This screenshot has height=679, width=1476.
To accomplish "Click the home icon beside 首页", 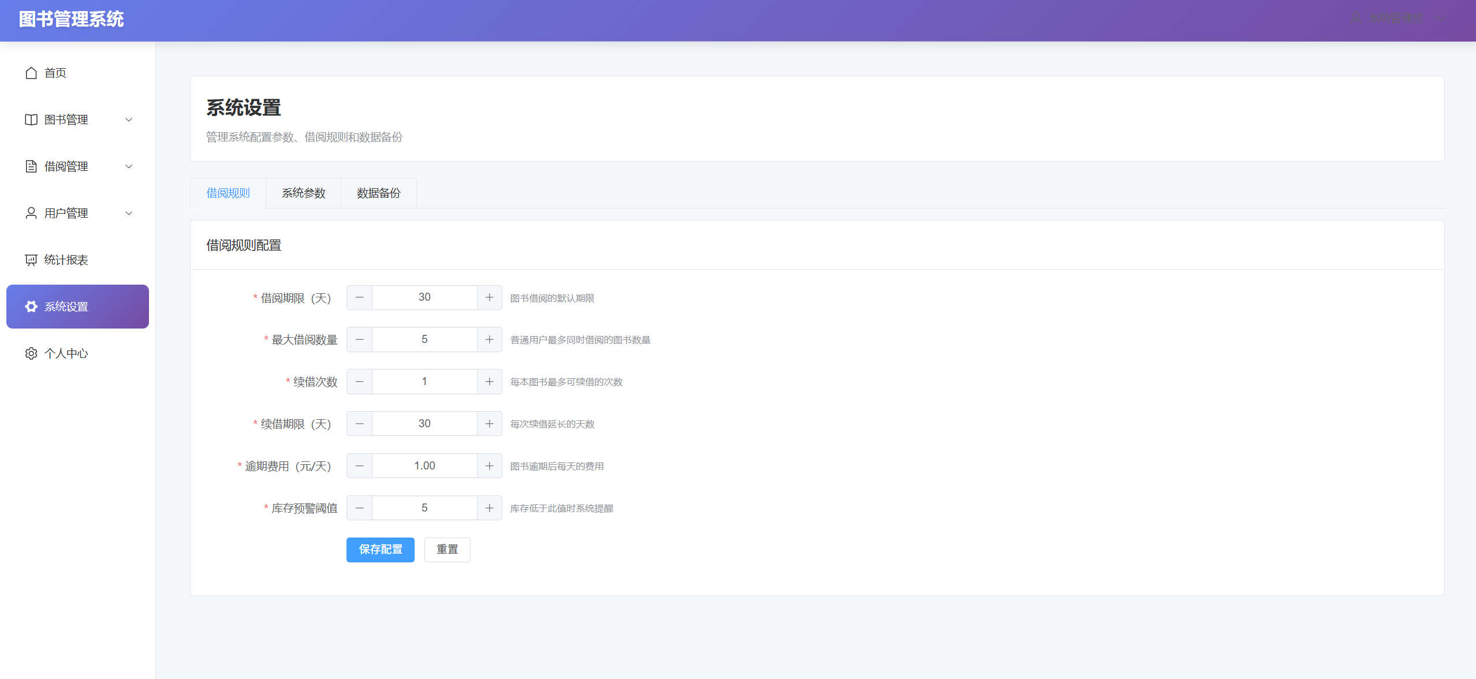I will (31, 73).
